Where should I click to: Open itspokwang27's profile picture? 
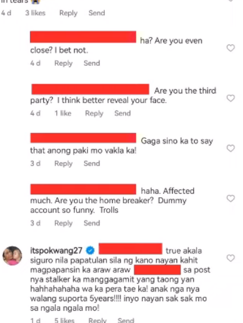coord(12,256)
